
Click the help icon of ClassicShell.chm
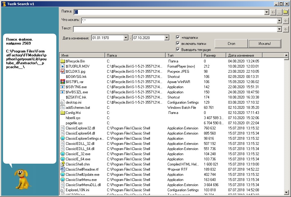pyautogui.click(x=63, y=164)
